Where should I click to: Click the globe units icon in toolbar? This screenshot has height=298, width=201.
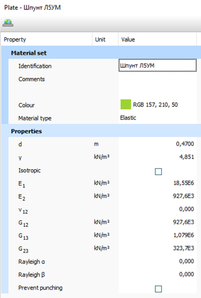pyautogui.click(x=8, y=23)
